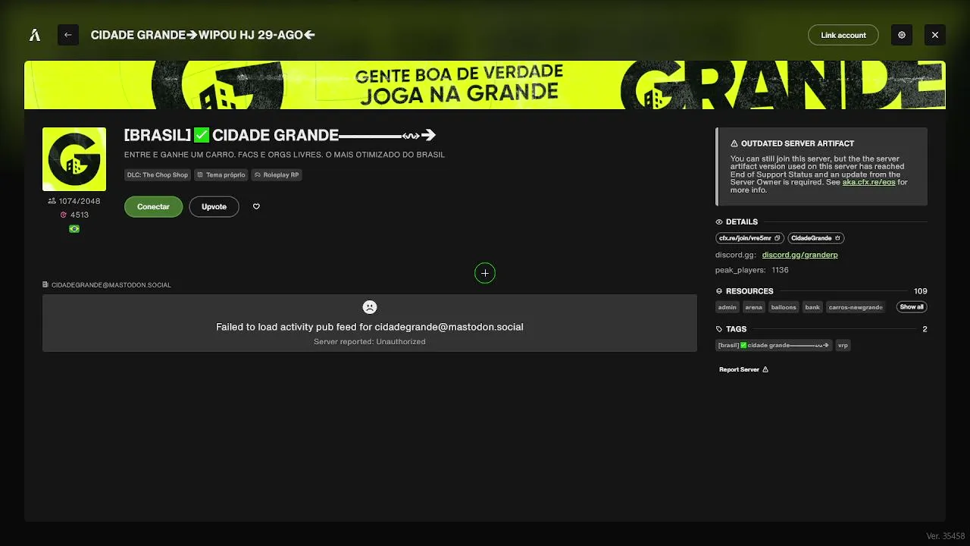
Task: Select the admin resource chip
Action: pos(727,307)
